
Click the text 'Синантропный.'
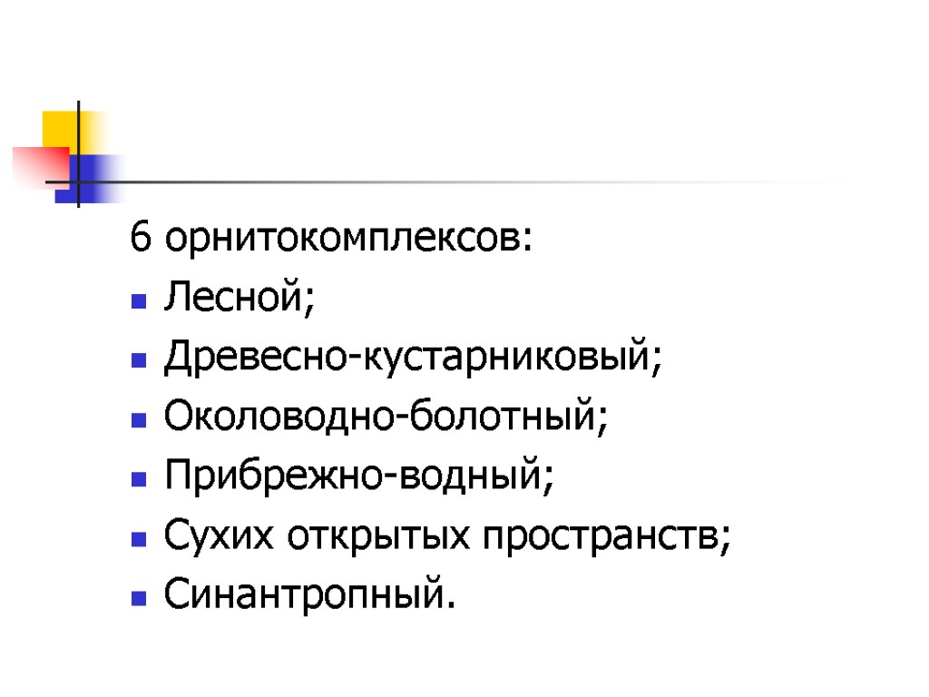(x=306, y=596)
